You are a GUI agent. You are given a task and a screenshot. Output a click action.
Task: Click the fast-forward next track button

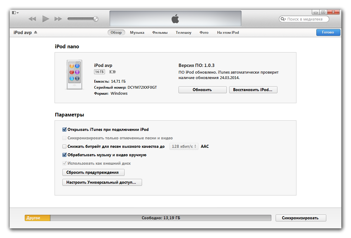coord(58,19)
